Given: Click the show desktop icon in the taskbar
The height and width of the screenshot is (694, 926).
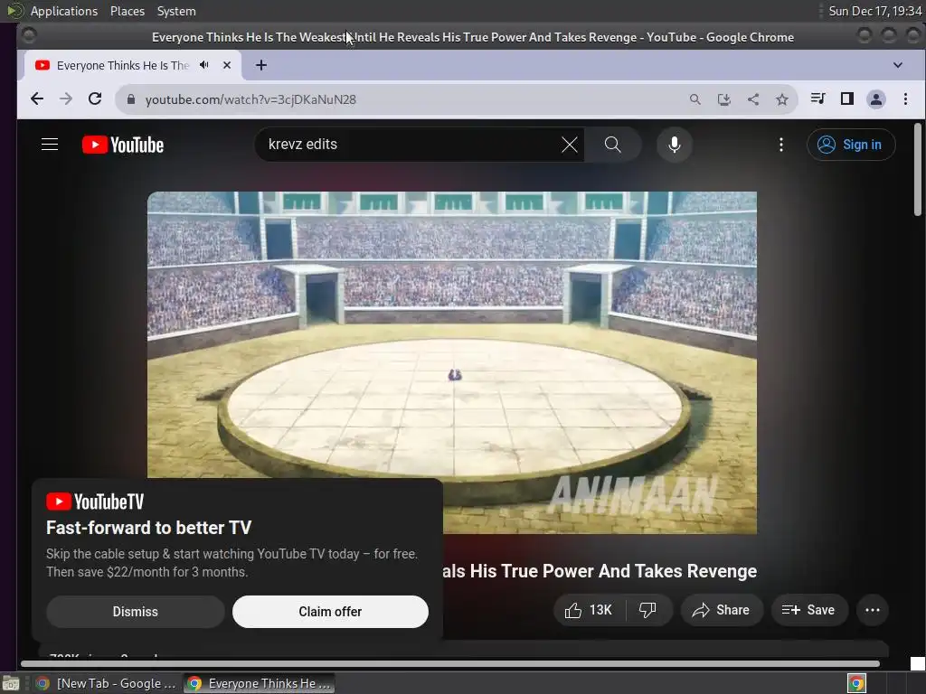Looking at the screenshot, I should pyautogui.click(x=11, y=683).
